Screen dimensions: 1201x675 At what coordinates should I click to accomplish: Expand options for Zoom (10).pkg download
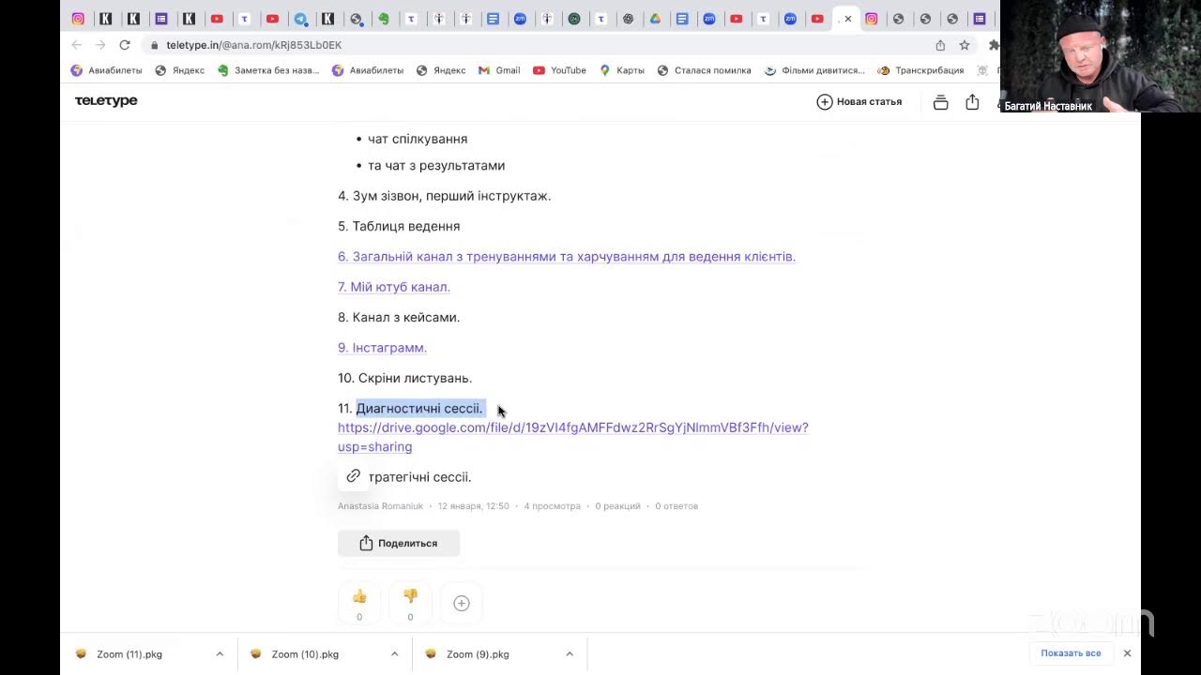(x=394, y=654)
